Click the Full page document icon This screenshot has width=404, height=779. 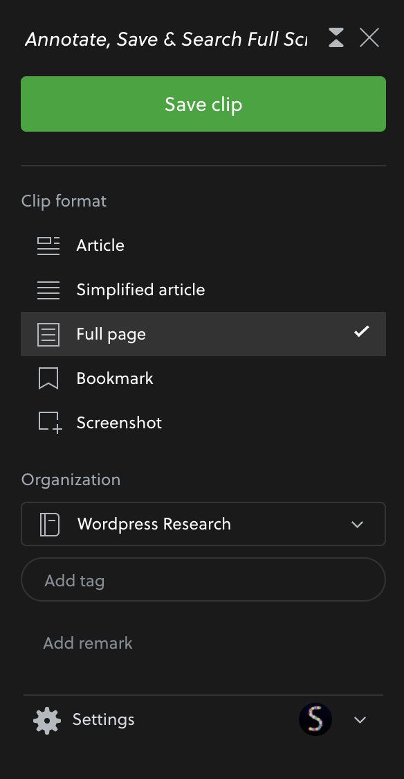pyautogui.click(x=48, y=334)
